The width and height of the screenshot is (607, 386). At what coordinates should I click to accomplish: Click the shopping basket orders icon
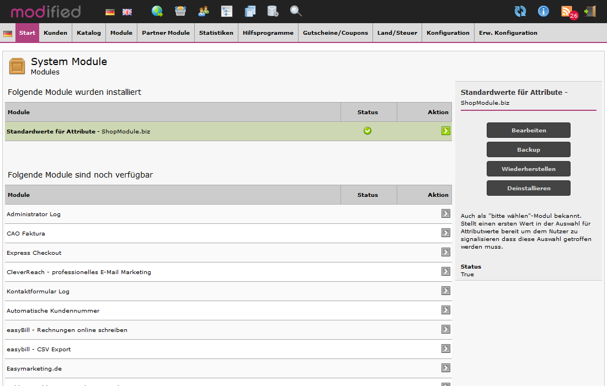[180, 11]
